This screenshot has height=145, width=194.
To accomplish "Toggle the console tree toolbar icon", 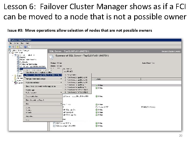I will click(21, 47).
